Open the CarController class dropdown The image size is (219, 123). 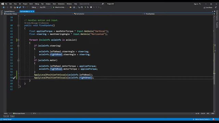(108, 14)
